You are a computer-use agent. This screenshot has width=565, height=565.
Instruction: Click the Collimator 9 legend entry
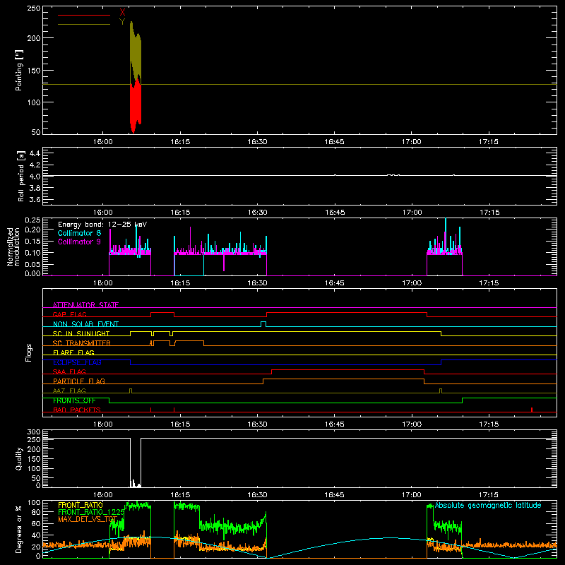[79, 242]
